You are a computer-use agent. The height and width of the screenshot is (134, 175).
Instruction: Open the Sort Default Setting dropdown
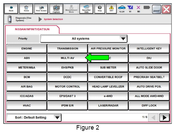point(34,117)
